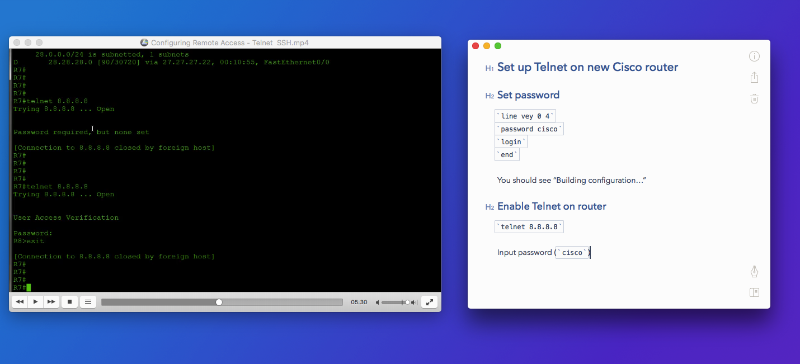Toggle fullscreen mode in video player

click(x=429, y=302)
